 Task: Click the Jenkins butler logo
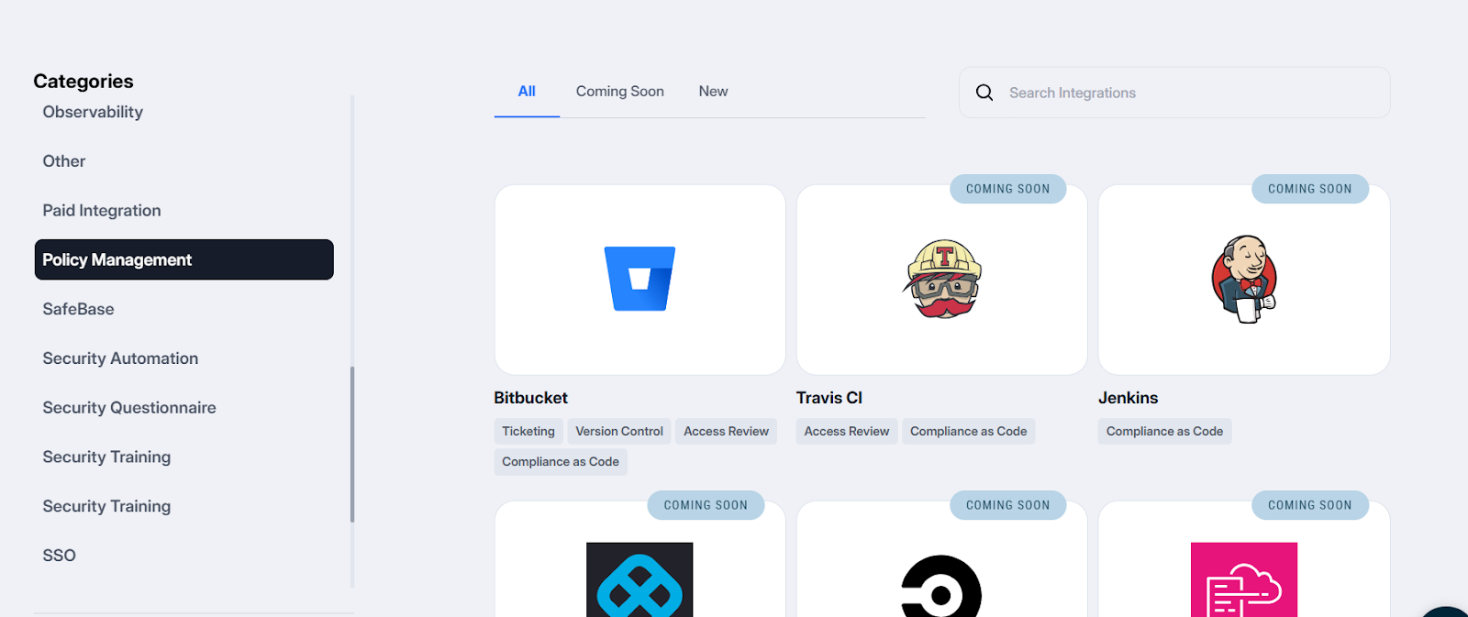pos(1244,279)
